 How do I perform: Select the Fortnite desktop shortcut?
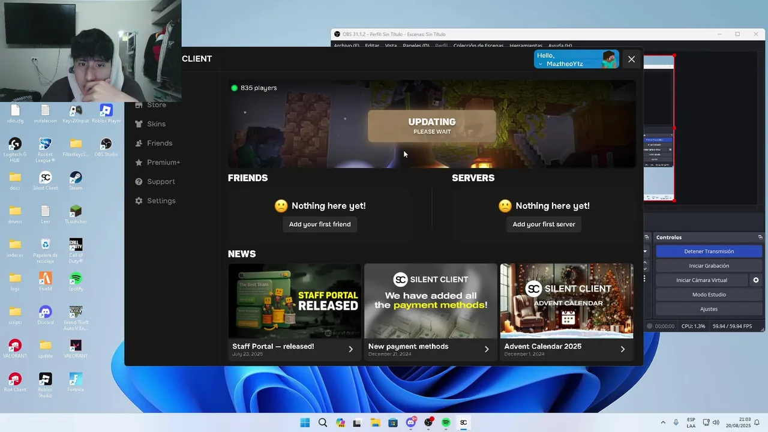coord(76,383)
